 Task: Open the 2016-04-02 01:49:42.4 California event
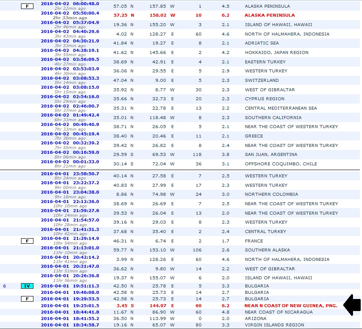(70, 115)
